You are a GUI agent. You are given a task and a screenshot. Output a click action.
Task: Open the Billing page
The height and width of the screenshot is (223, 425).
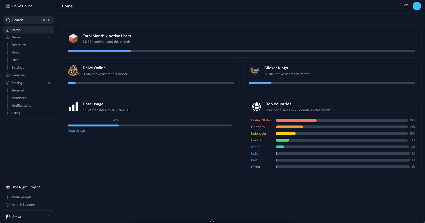pyautogui.click(x=16, y=113)
